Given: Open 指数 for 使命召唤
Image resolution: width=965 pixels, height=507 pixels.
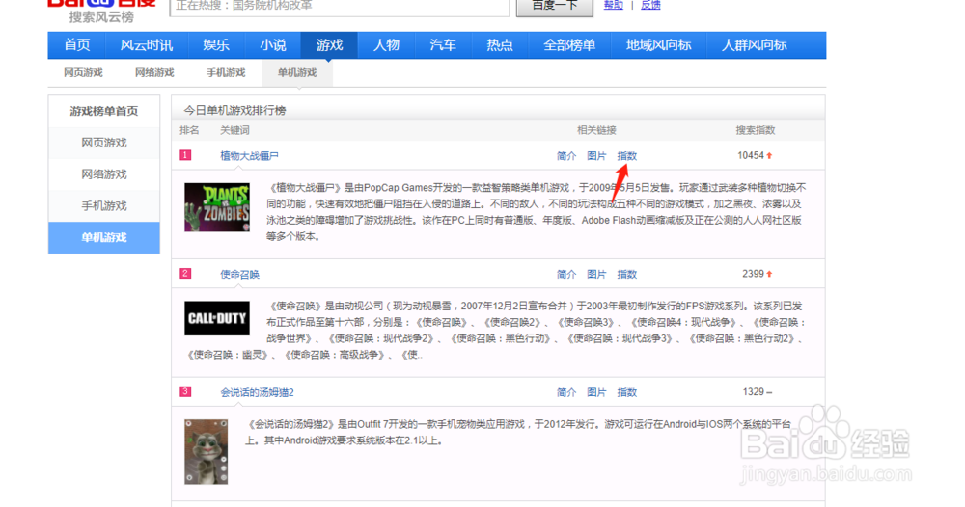Looking at the screenshot, I should coord(626,274).
